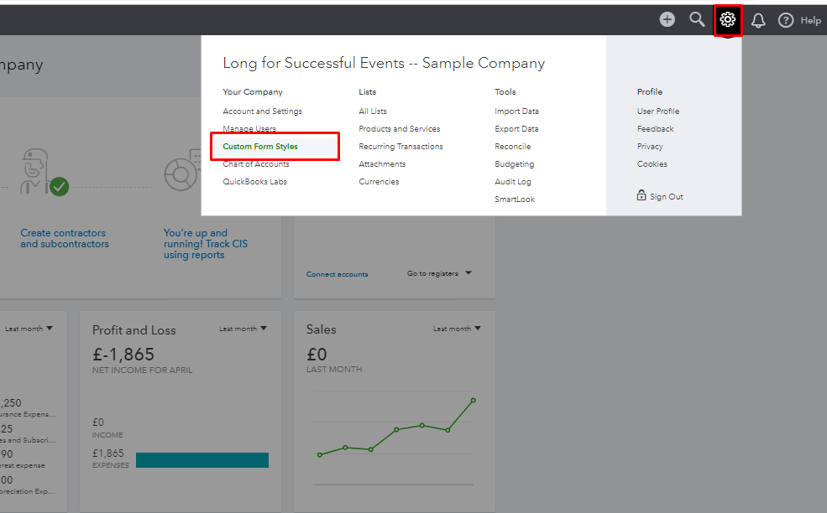This screenshot has width=827, height=513.
Task: Open the notifications bell icon
Action: point(758,20)
